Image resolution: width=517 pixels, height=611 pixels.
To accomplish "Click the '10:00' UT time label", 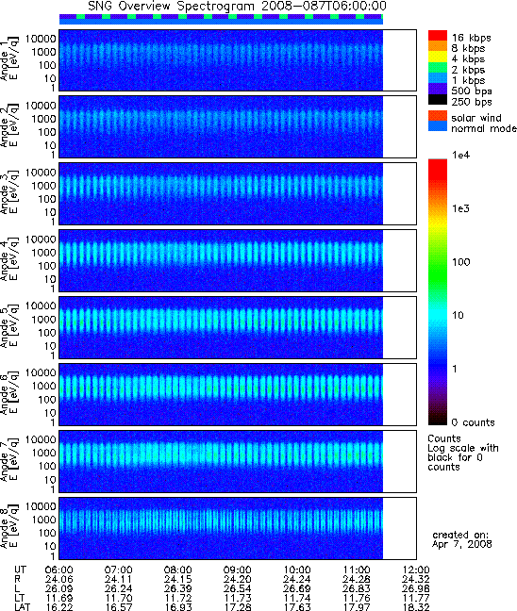I will tap(297, 570).
